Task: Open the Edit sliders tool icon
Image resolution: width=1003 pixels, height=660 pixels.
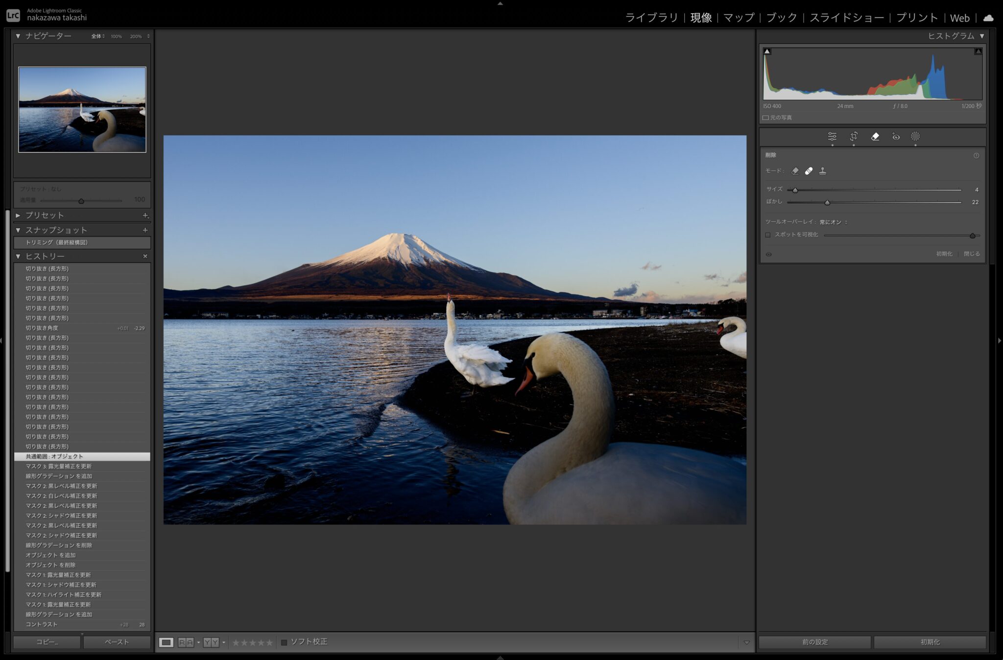Action: [x=832, y=137]
